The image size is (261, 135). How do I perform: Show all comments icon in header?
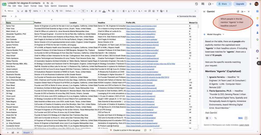point(203,4)
